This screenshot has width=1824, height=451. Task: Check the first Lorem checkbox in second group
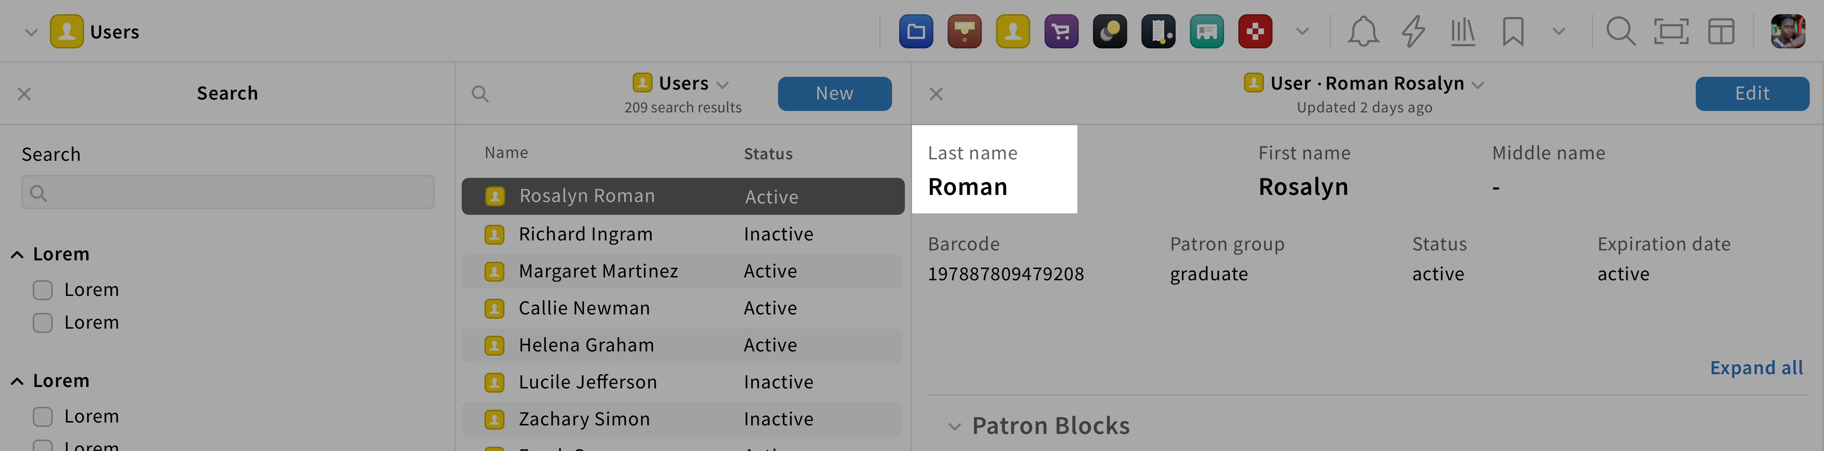(x=42, y=416)
